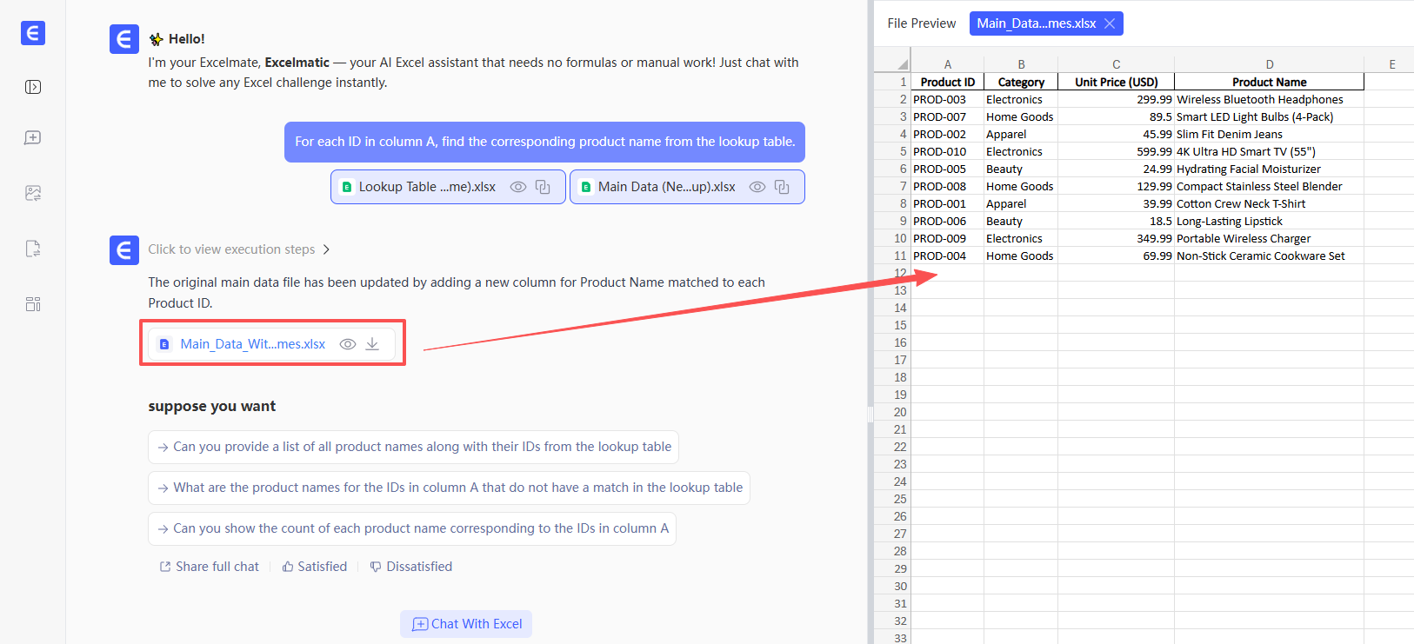Start a new chat from sidebar
Image resolution: width=1414 pixels, height=644 pixels.
(x=33, y=138)
